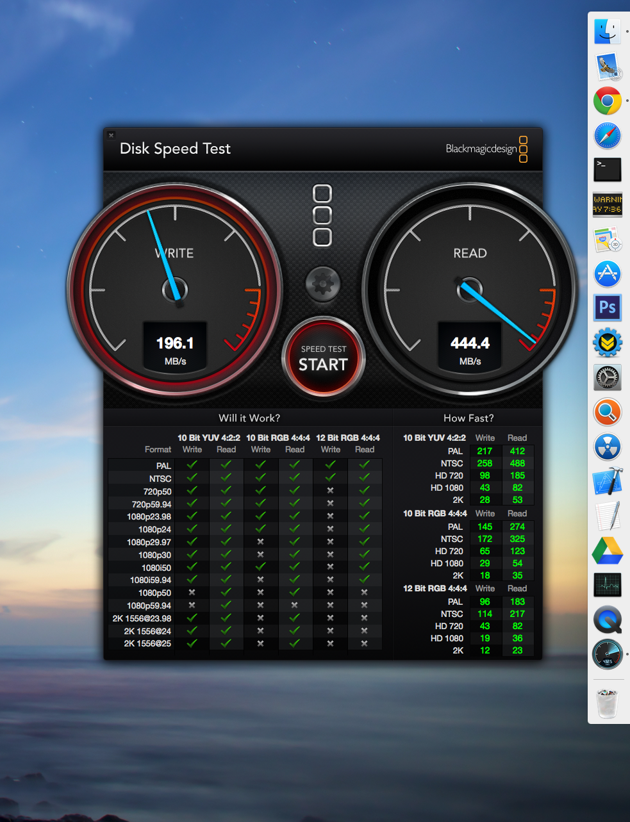Click the WRITE speed gauge

[x=174, y=290]
